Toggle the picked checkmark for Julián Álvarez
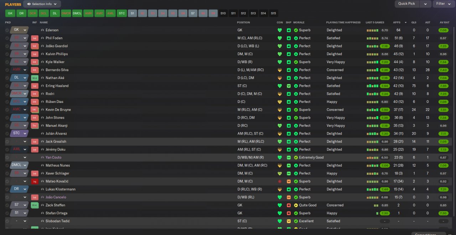Screen dimensions: 456x235 7,134
